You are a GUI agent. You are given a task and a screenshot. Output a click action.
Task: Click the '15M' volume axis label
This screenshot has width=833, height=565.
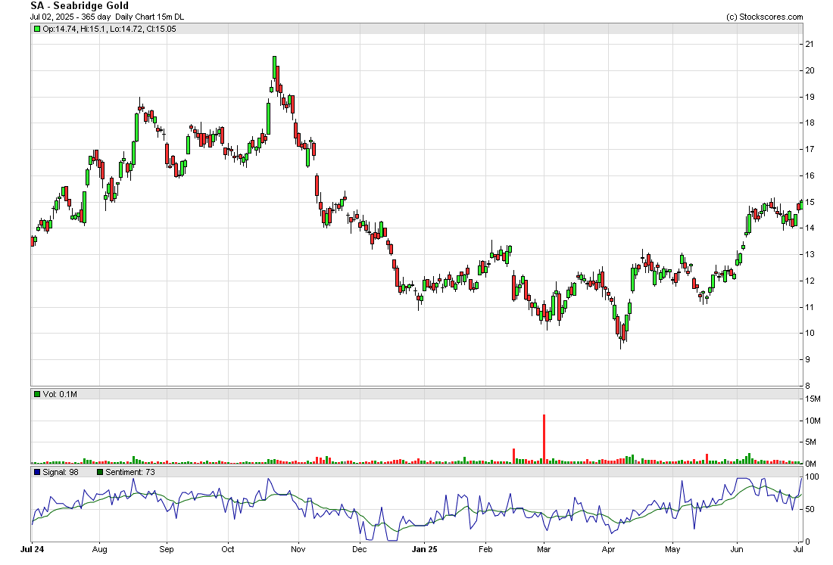[x=813, y=399]
